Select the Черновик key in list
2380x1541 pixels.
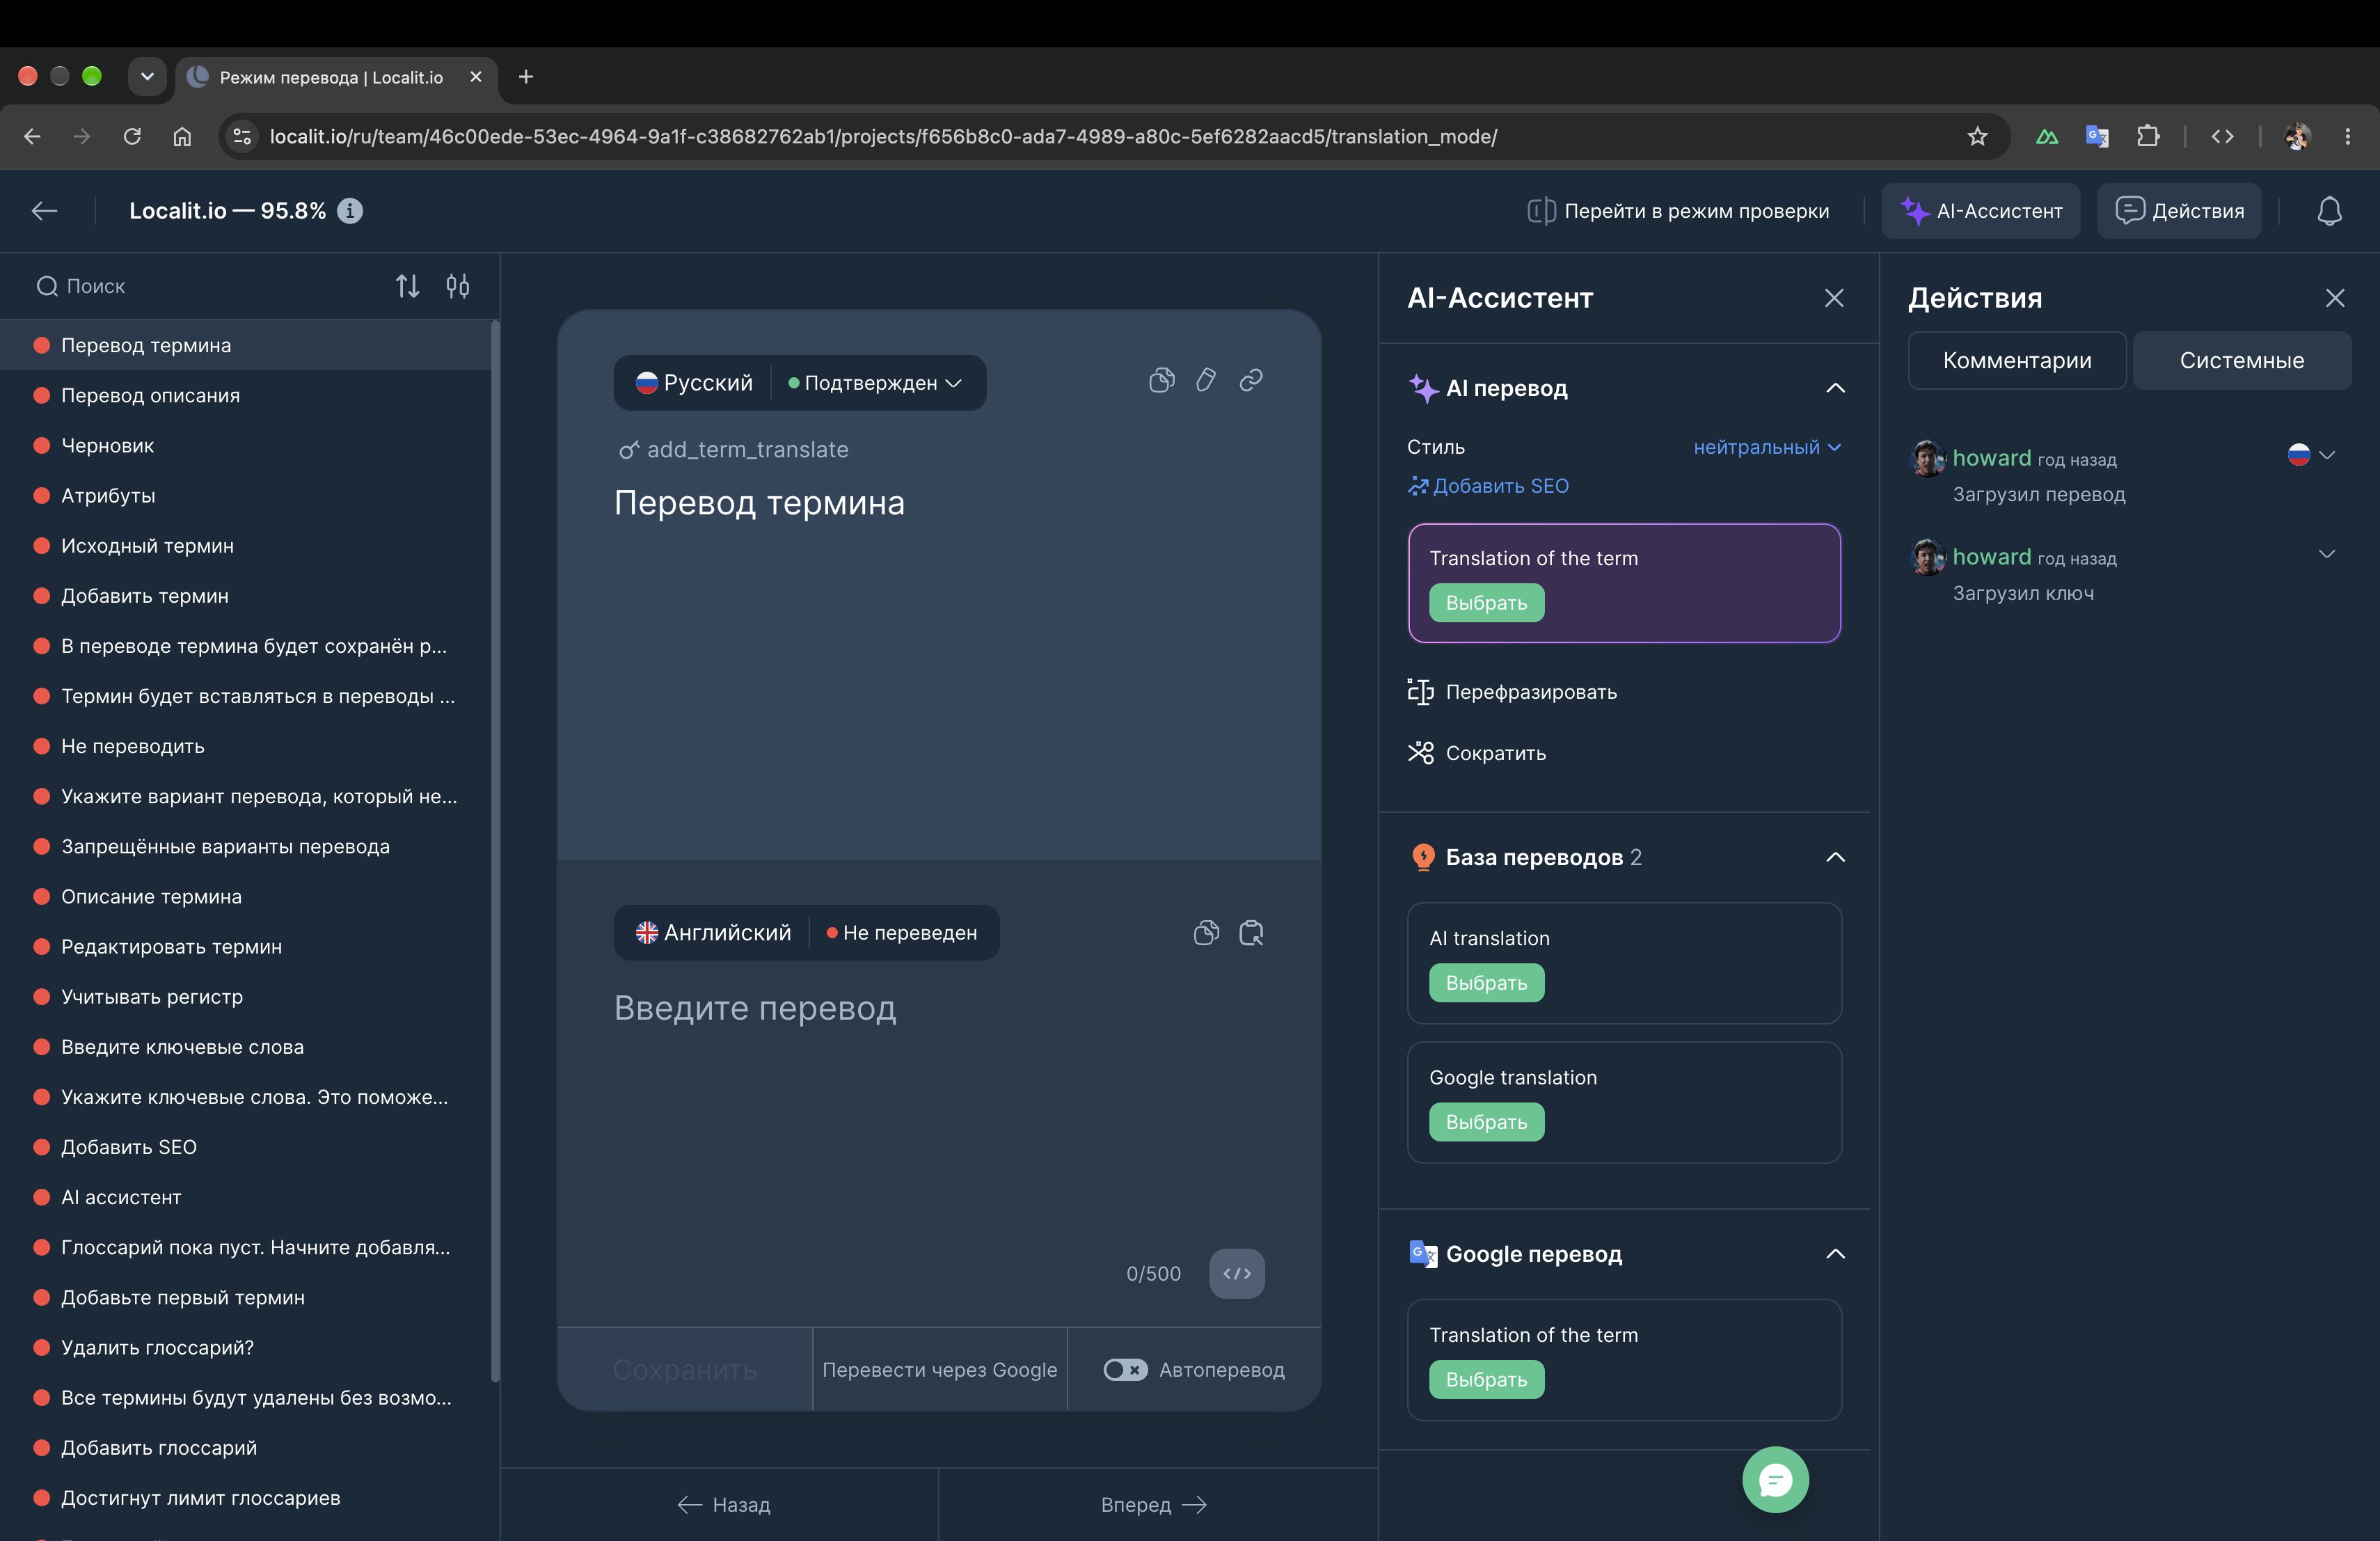(245, 446)
